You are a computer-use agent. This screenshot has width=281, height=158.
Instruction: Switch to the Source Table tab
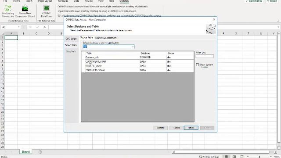pos(86,37)
